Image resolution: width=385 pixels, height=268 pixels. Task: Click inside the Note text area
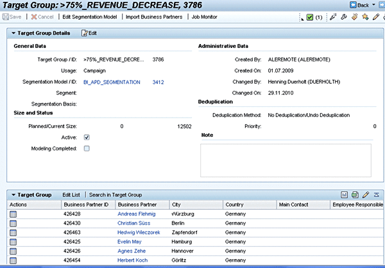[x=286, y=159]
